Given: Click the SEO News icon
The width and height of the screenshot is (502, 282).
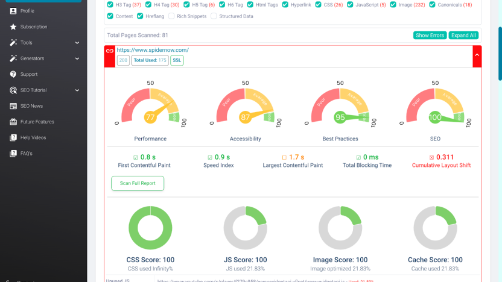Looking at the screenshot, I should pos(13,106).
